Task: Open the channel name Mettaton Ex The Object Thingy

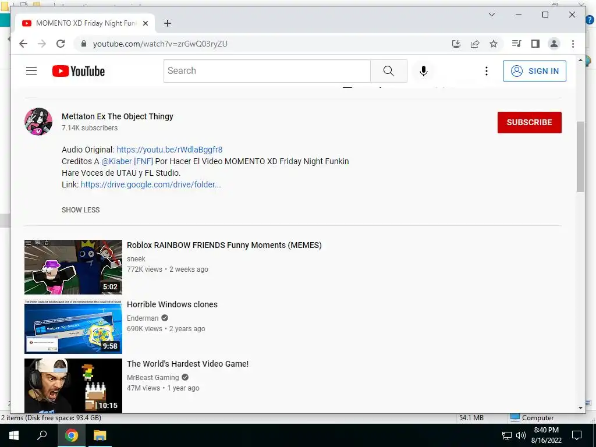Action: click(x=118, y=116)
